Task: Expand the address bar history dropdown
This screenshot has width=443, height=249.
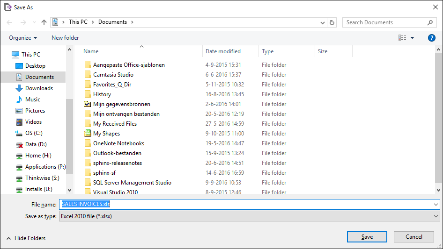Action: point(323,22)
